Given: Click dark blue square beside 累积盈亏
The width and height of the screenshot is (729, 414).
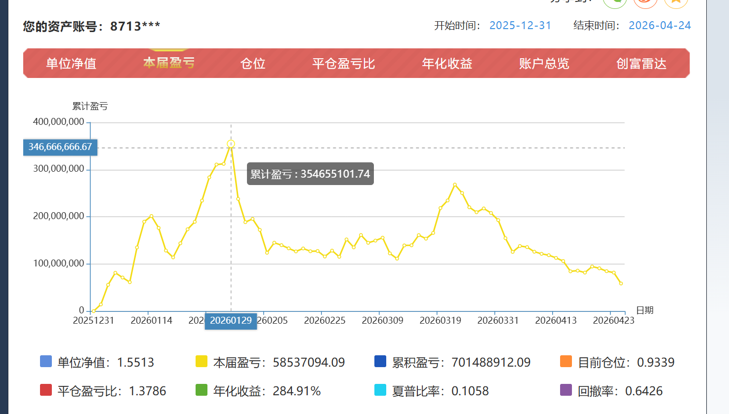Looking at the screenshot, I should (380, 362).
